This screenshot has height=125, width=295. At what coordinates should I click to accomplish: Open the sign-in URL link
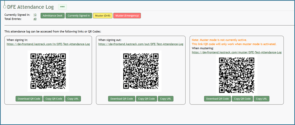coord(48,44)
